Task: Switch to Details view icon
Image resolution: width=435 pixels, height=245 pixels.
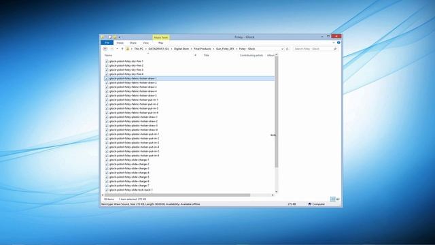Action: click(332, 199)
